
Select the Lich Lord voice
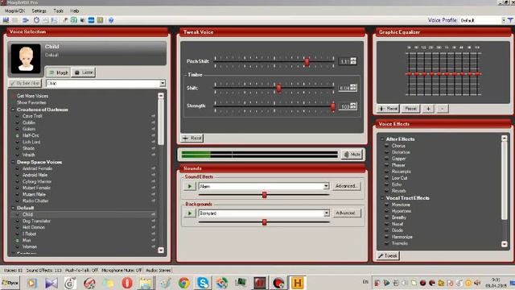(x=31, y=142)
